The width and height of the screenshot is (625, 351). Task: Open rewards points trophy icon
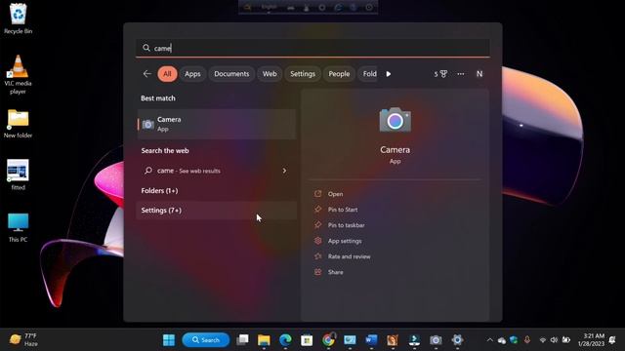click(440, 74)
